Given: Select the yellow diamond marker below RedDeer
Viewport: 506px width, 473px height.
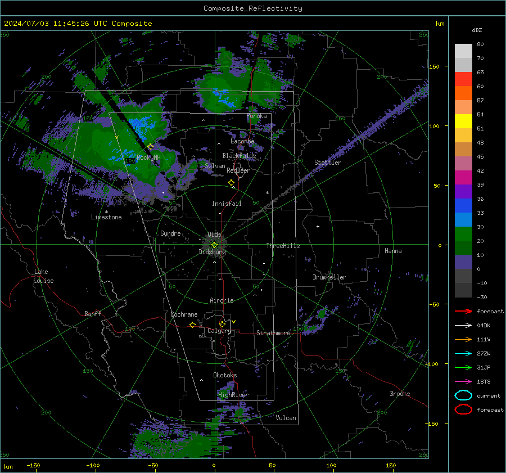Looking at the screenshot, I should [231, 183].
